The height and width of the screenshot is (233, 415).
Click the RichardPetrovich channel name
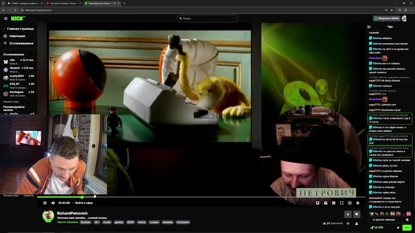click(x=72, y=213)
